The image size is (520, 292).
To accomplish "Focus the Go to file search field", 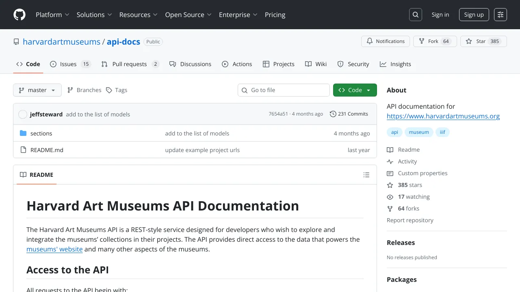I will 284,90.
